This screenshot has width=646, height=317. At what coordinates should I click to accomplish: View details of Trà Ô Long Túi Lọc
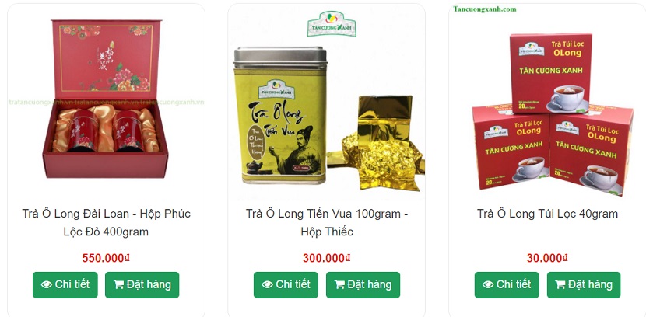[x=507, y=285]
